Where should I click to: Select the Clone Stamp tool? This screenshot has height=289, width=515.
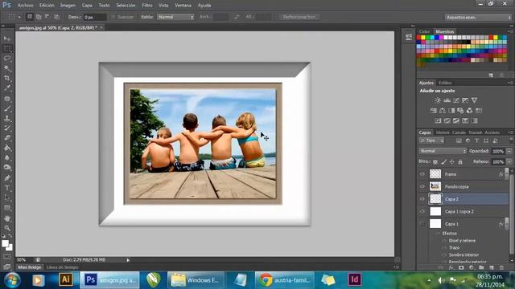pyautogui.click(x=7, y=118)
